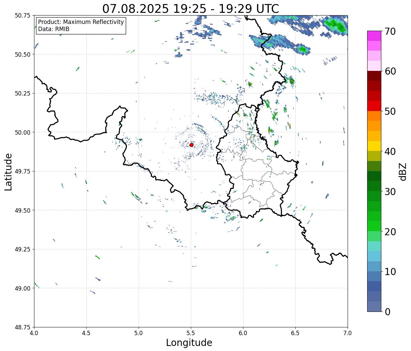Click latitude tick label 50.25

(x=23, y=93)
